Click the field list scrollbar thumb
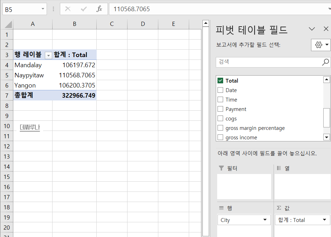Viewport: 331px width, 237px height. (326, 118)
